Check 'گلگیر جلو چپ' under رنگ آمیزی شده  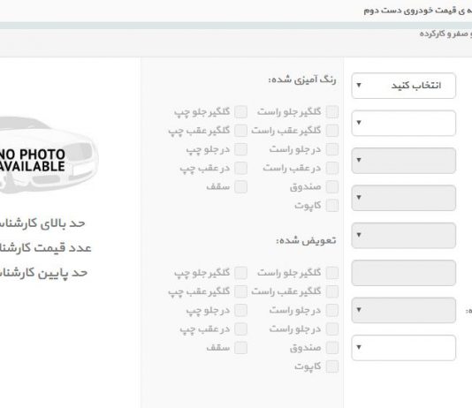click(x=241, y=112)
